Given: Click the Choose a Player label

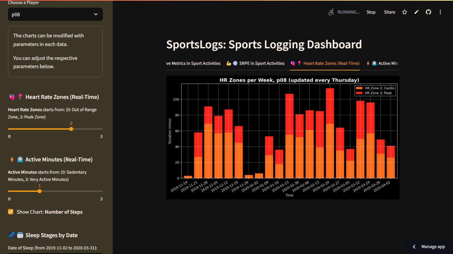Looking at the screenshot, I should (24, 3).
